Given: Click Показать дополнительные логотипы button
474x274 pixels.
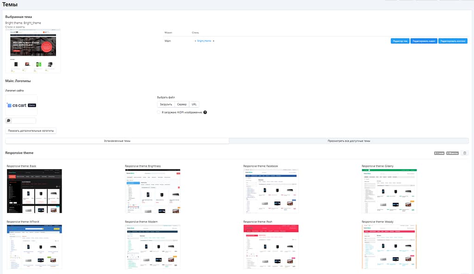Looking at the screenshot, I should pos(31,131).
